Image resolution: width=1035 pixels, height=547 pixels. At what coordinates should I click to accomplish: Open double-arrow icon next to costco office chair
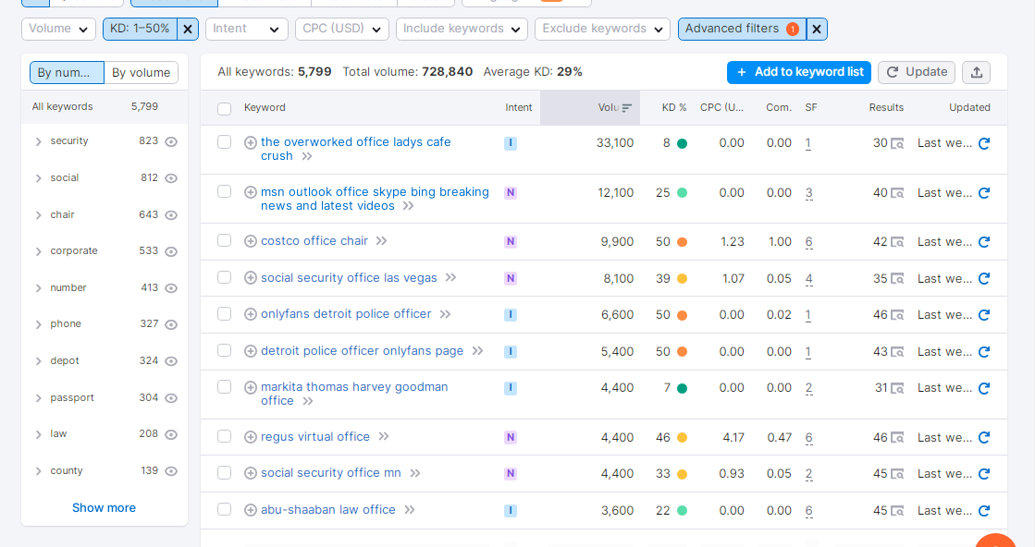[x=381, y=241]
